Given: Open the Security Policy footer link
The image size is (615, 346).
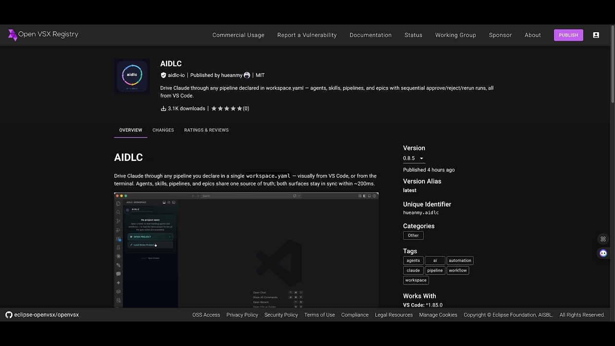Looking at the screenshot, I should point(281,315).
